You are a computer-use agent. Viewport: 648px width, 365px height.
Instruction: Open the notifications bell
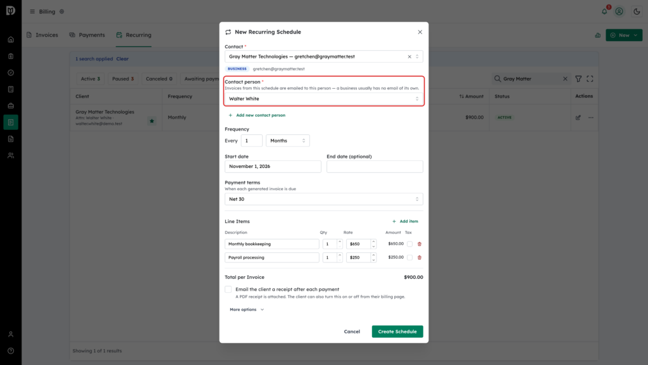[x=604, y=11]
